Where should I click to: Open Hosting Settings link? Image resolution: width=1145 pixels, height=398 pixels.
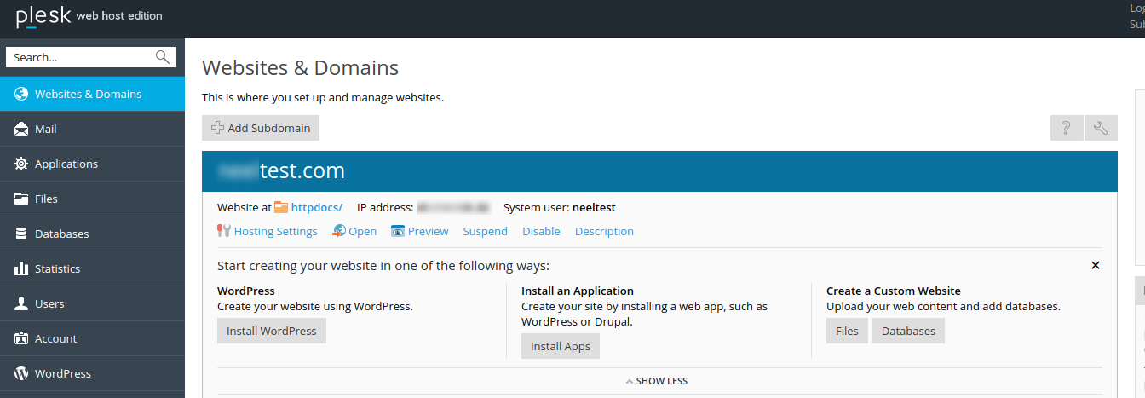point(275,231)
